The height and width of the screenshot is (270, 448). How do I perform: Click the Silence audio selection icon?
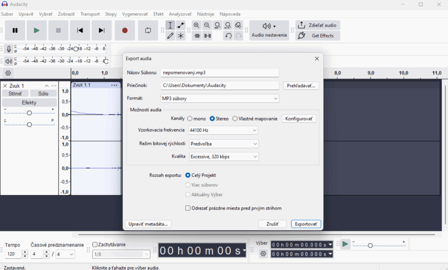coord(207,36)
